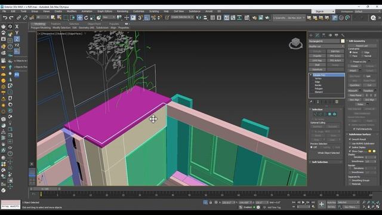Open the Modifiers menu
Image resolution: width=382 pixels, height=215 pixels.
tap(72, 11)
